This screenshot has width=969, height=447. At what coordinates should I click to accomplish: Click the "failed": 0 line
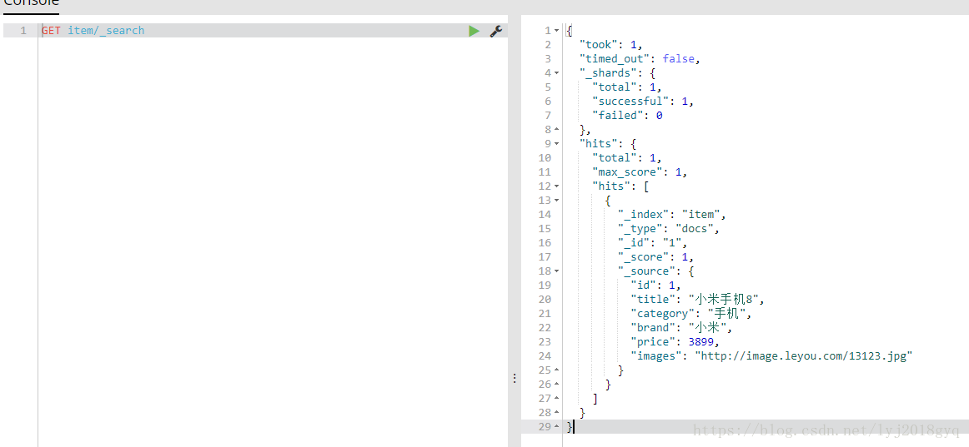627,116
